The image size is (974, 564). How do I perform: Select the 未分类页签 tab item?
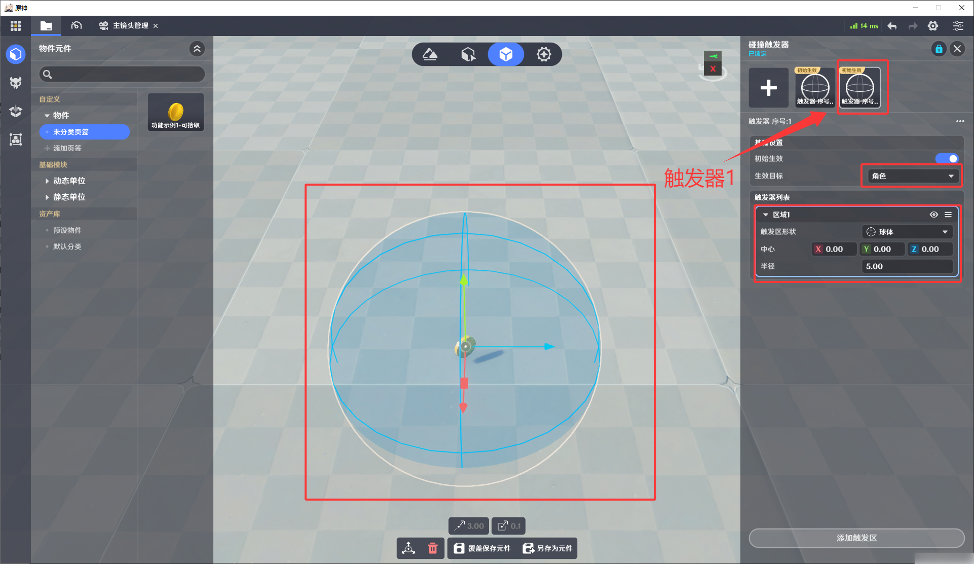[85, 132]
